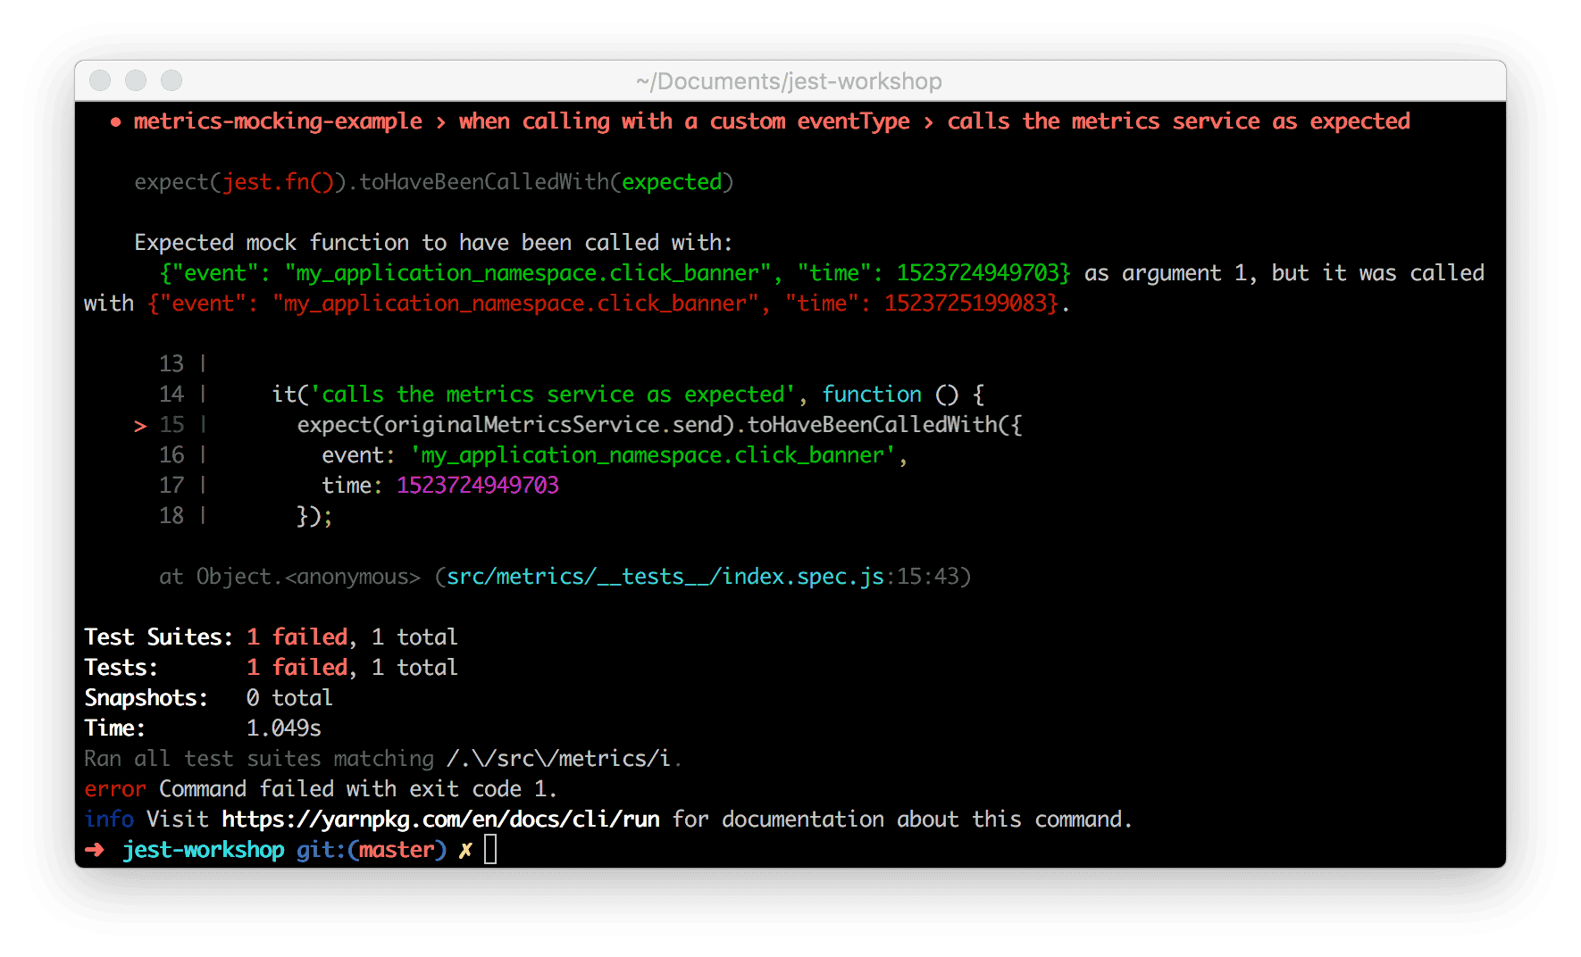Click the expected time value 1523724949703 in green
Viewport: 1581px width, 957px height.
pyautogui.click(x=976, y=273)
